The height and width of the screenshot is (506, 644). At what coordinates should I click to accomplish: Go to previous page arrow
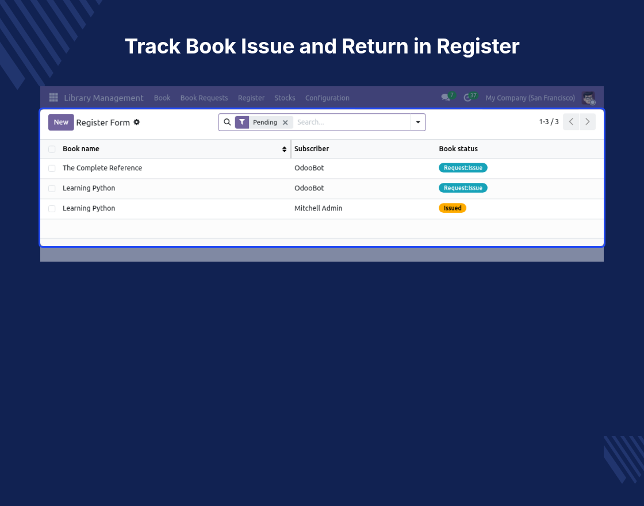[x=571, y=121]
